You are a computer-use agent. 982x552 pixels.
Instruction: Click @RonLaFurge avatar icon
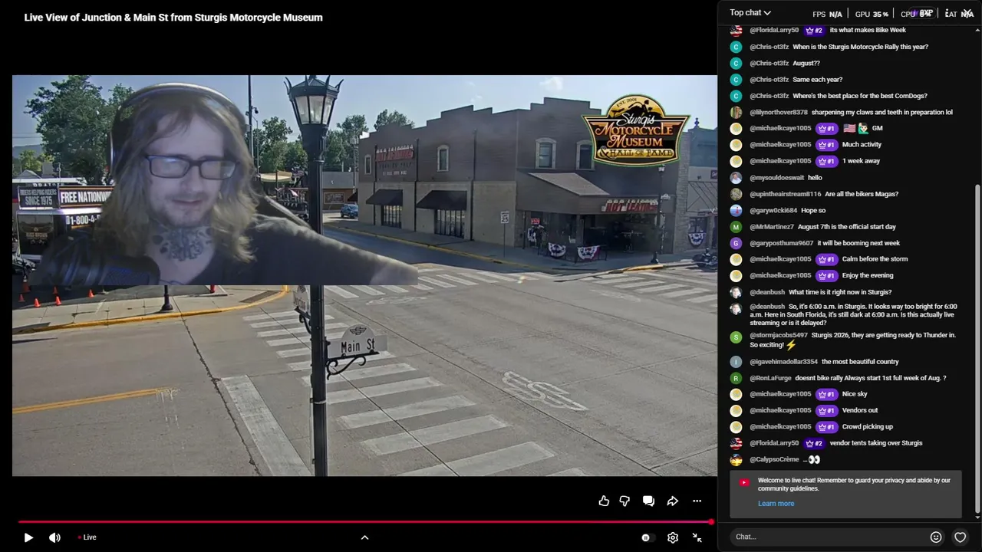pyautogui.click(x=736, y=378)
